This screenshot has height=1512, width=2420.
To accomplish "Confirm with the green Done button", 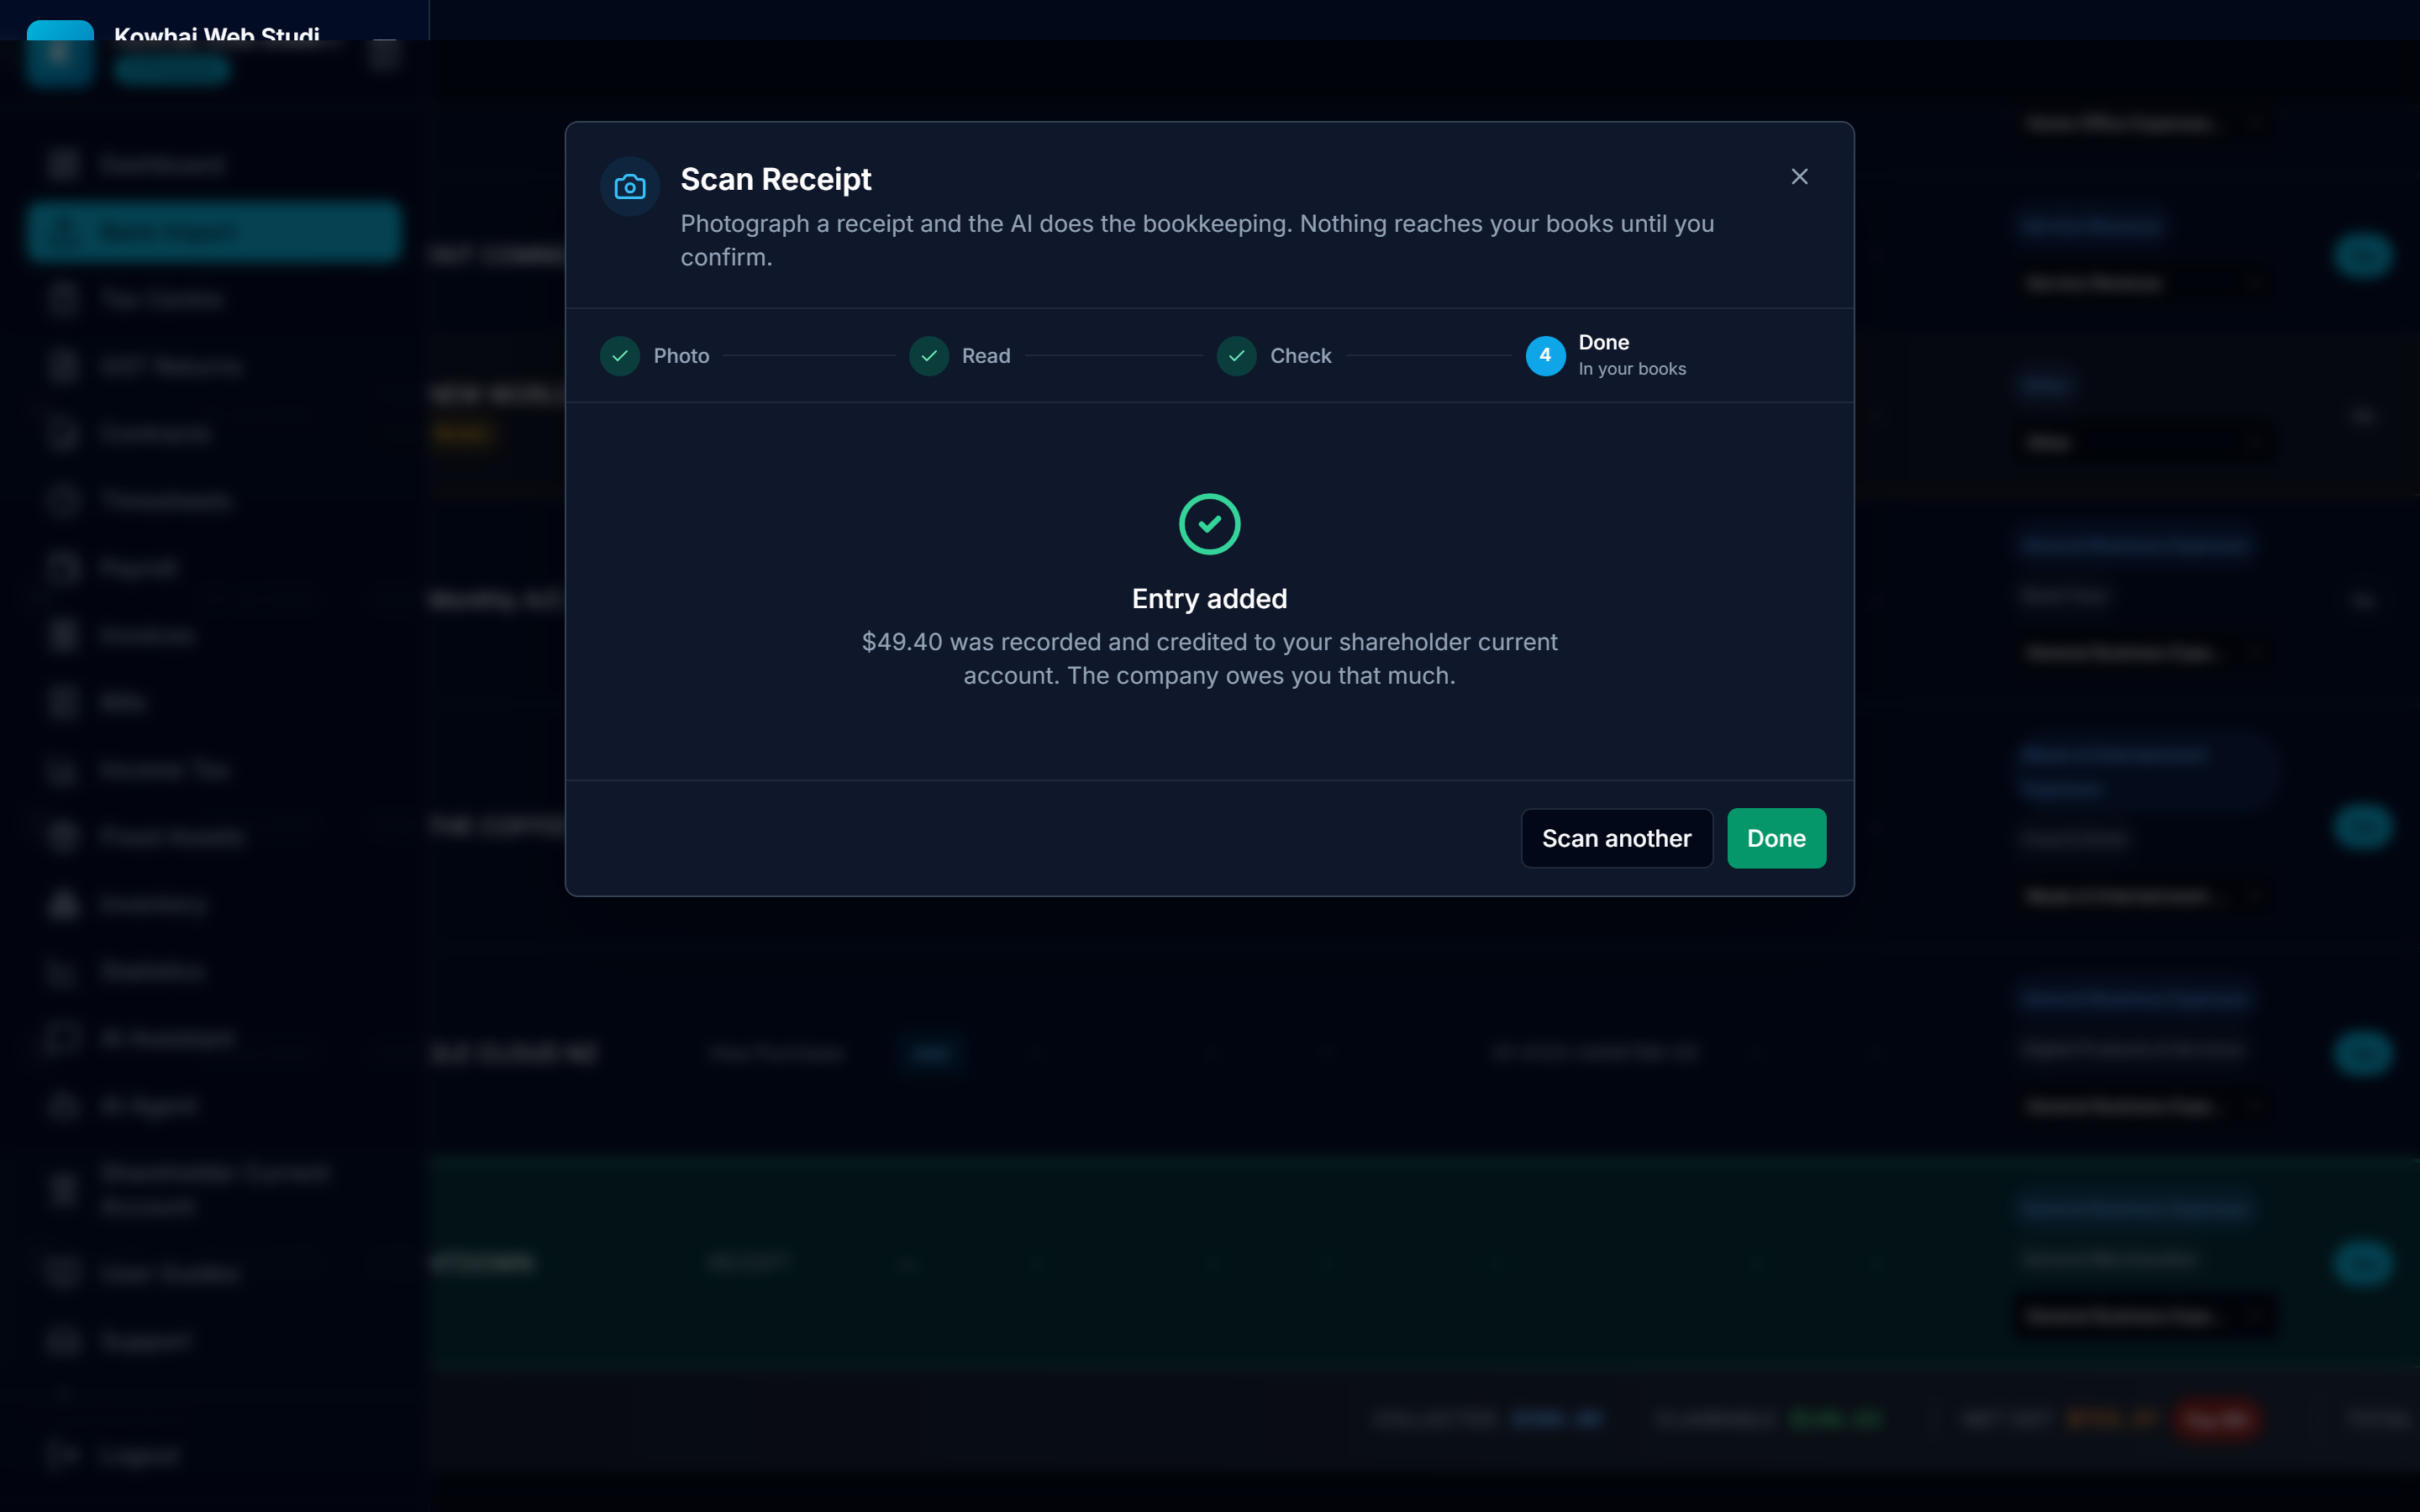I will [1776, 838].
